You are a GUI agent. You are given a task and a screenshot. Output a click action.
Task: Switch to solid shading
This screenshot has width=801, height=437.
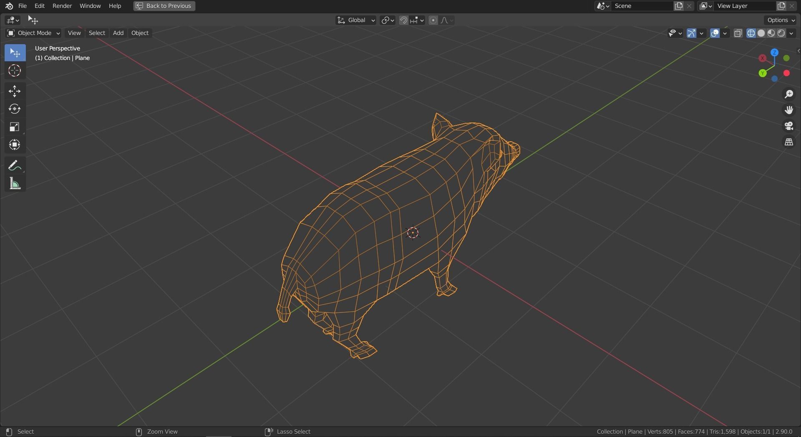tap(761, 33)
